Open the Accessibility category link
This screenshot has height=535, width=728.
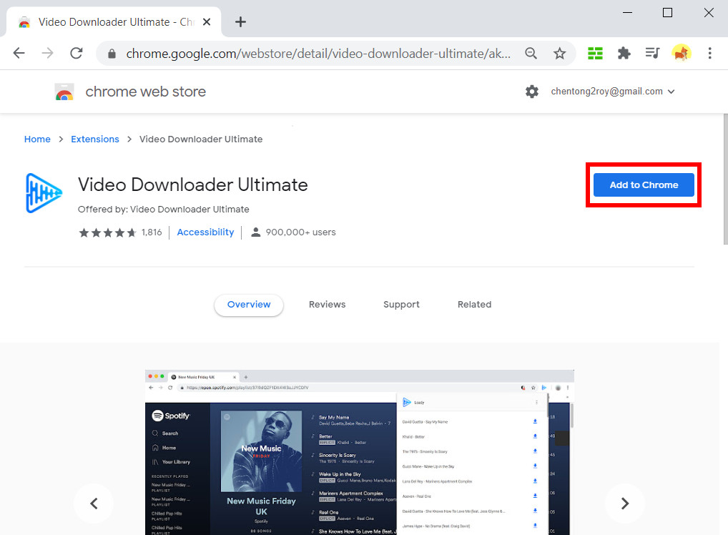(x=205, y=232)
